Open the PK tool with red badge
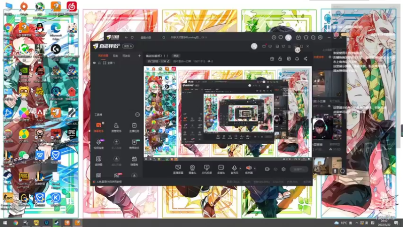 tap(116, 176)
